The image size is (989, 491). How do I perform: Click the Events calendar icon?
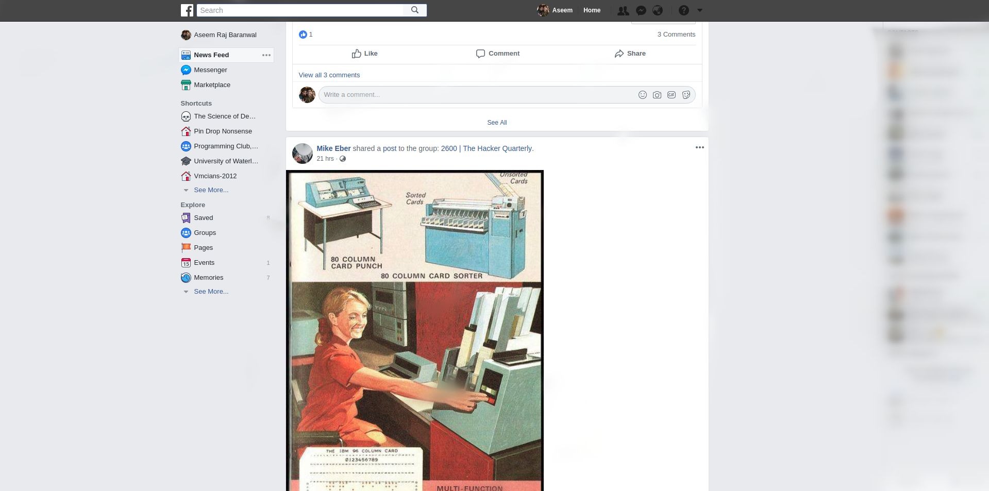click(x=186, y=263)
